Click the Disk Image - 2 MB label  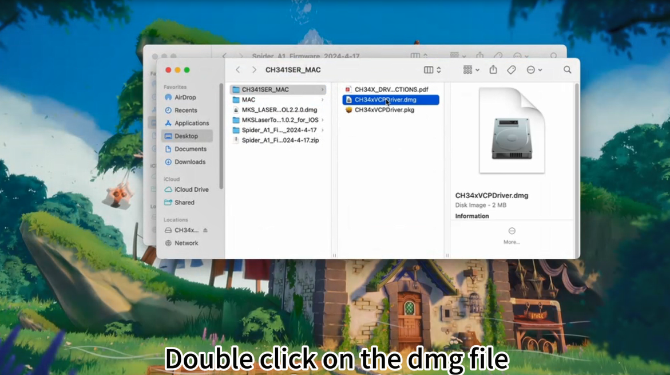[x=481, y=205]
